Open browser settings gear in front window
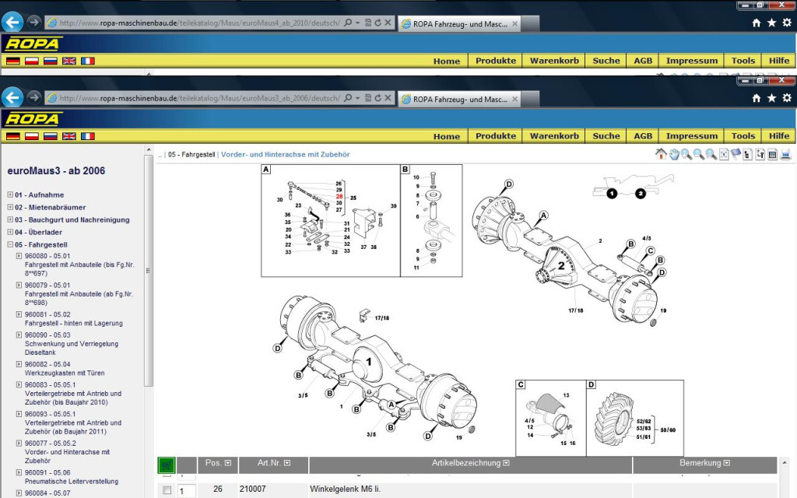797x498 pixels. coord(787,98)
